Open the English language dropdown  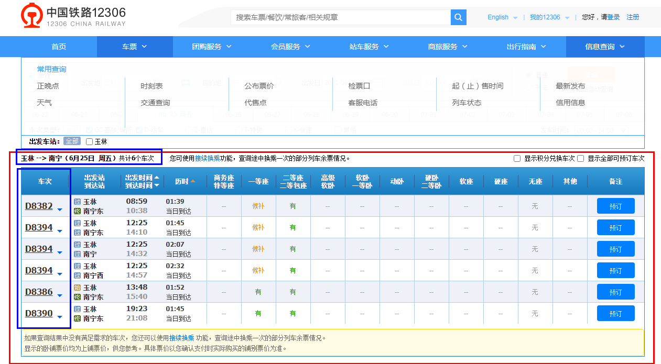(x=502, y=17)
